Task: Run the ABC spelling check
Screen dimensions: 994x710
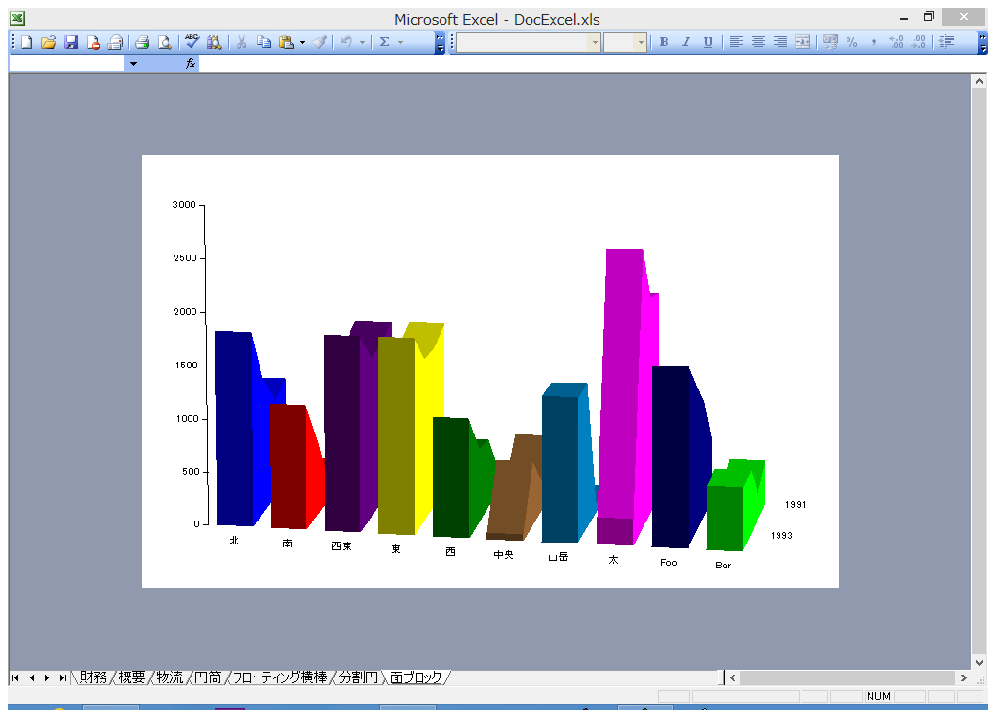Action: click(192, 42)
